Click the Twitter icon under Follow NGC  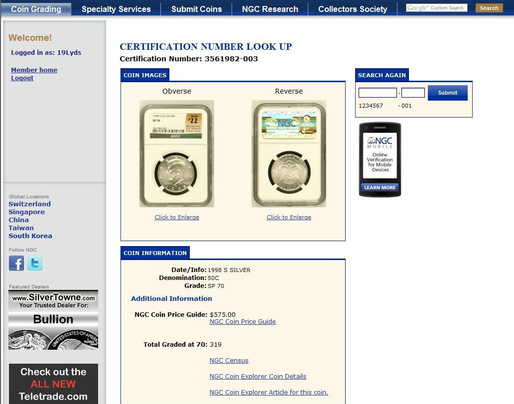[x=35, y=263]
